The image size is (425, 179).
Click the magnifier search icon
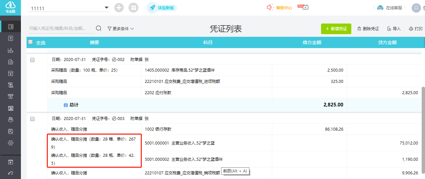pos(99,29)
